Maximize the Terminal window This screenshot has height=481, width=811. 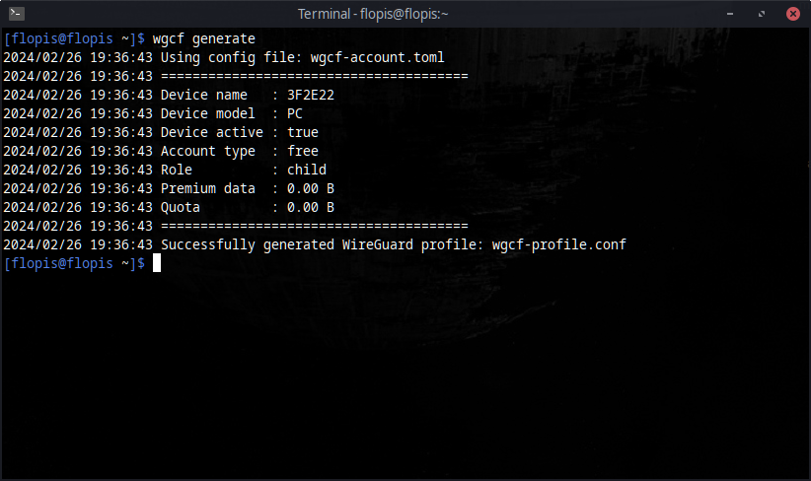(x=761, y=14)
